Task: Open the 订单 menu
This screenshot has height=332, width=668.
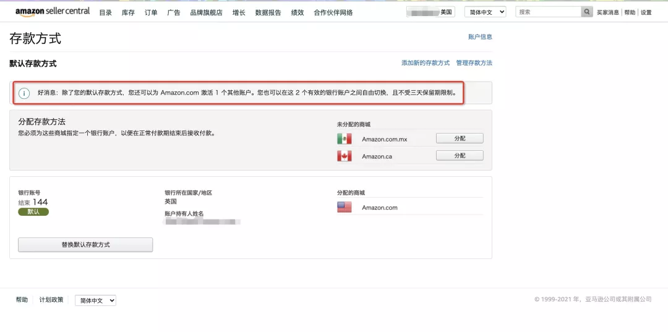Action: point(151,12)
